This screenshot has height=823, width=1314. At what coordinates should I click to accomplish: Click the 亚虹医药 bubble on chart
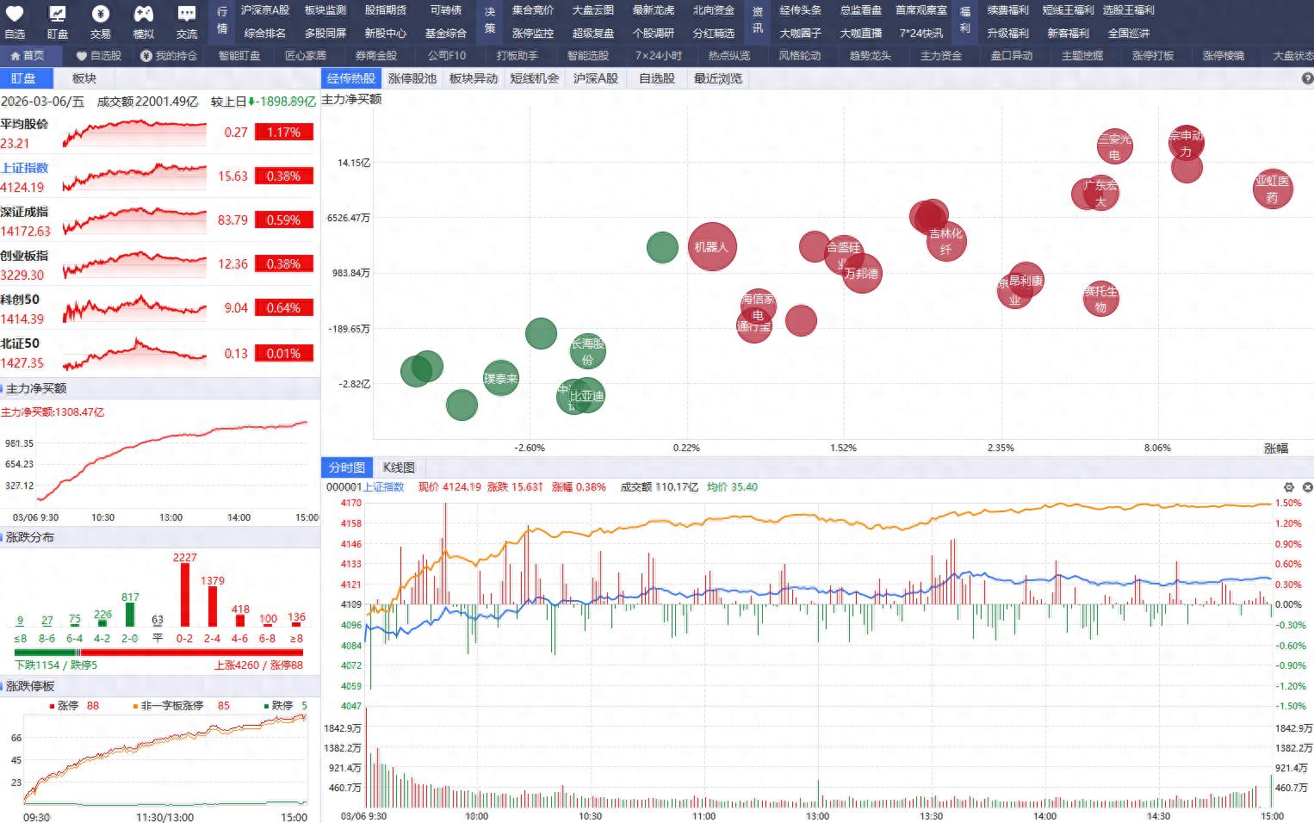1272,189
